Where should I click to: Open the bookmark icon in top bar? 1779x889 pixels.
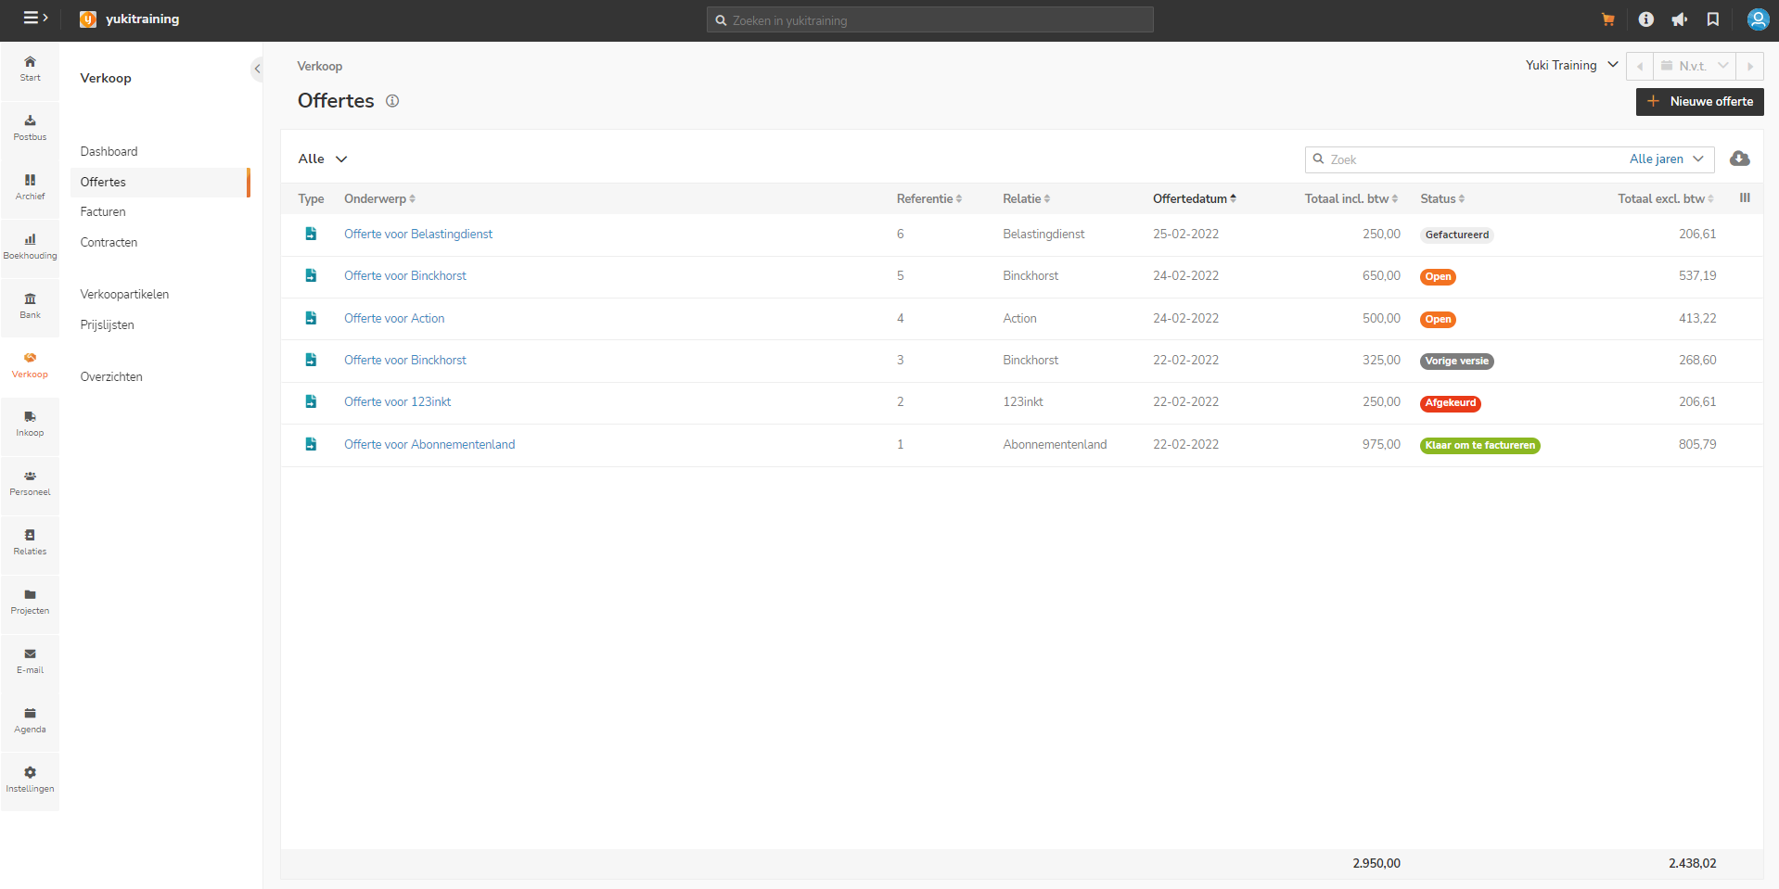(x=1713, y=19)
